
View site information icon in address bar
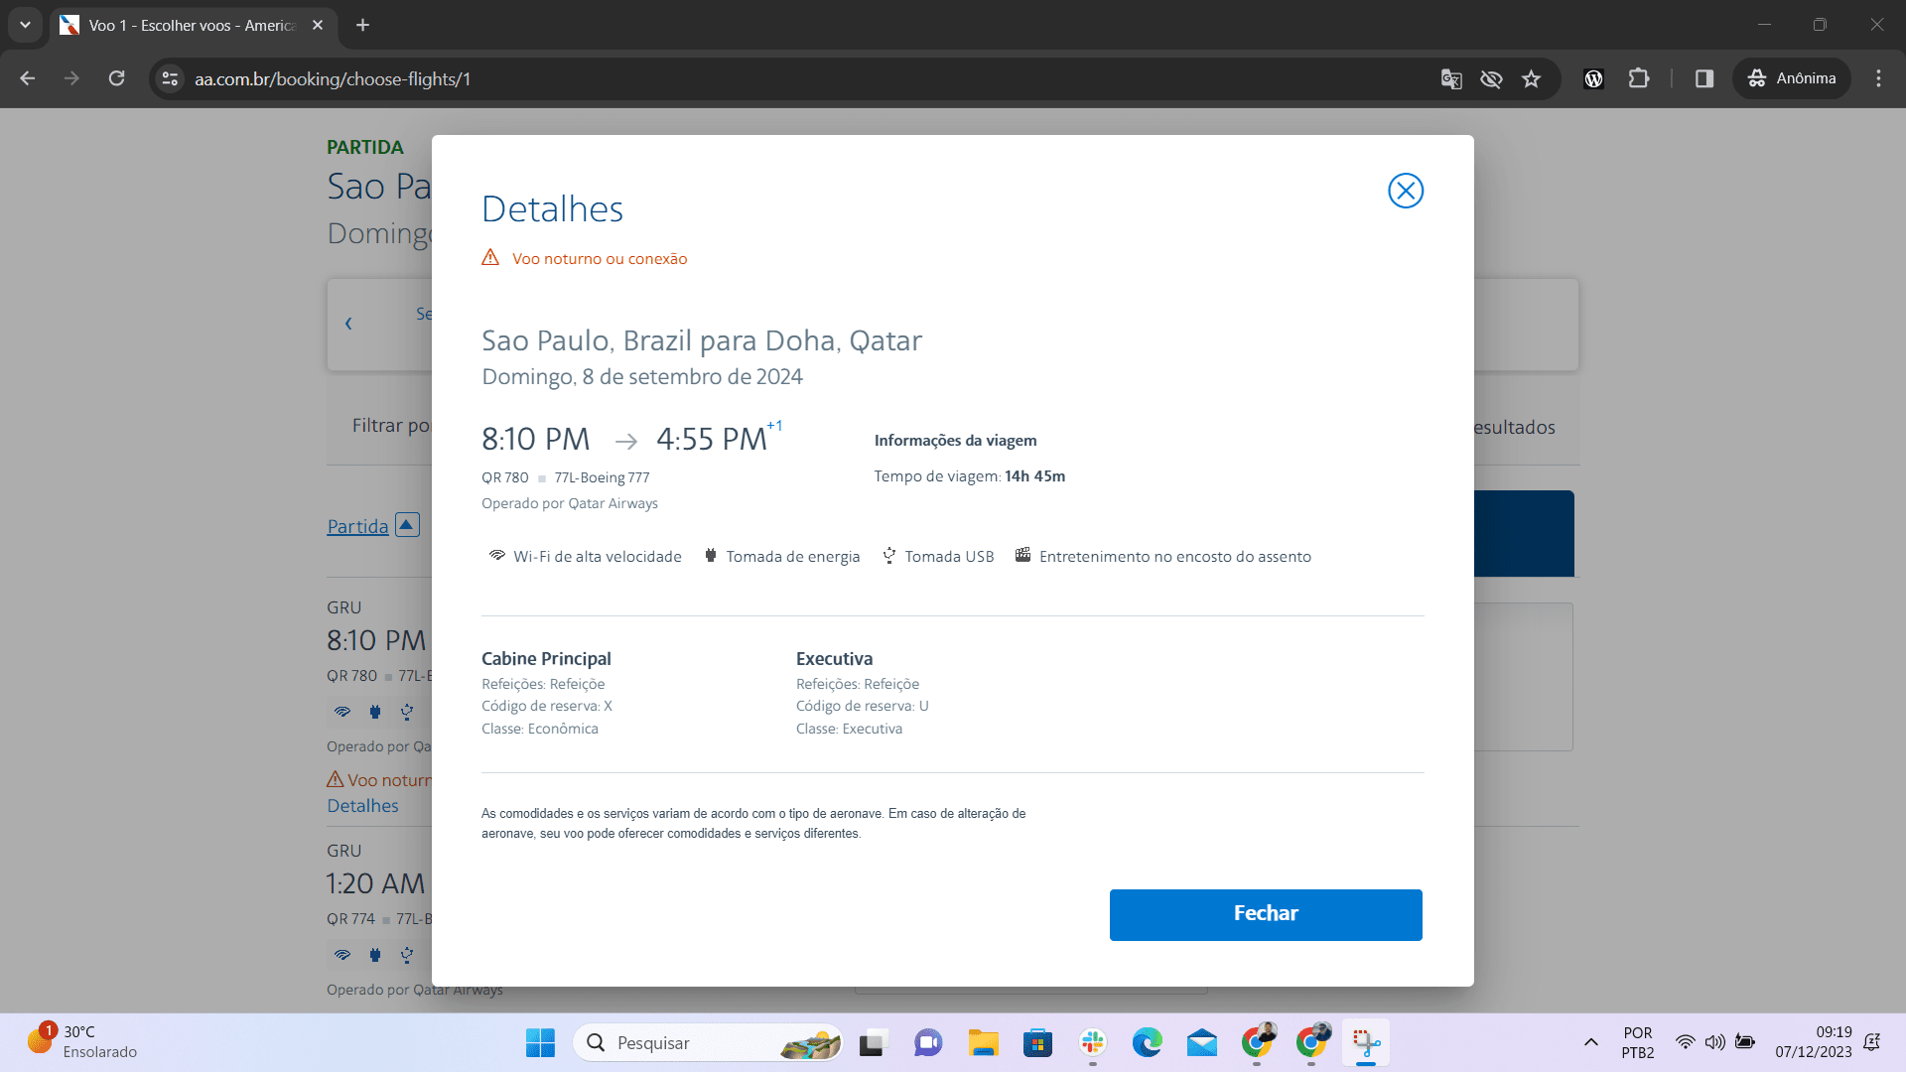point(170,79)
